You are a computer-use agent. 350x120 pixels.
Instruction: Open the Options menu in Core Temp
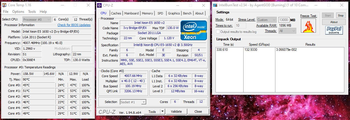pos(18,12)
